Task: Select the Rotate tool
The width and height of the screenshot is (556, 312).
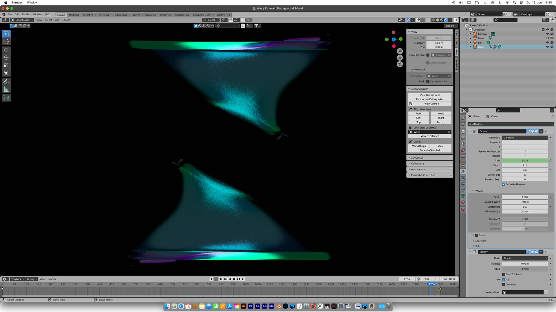Action: 6,58
